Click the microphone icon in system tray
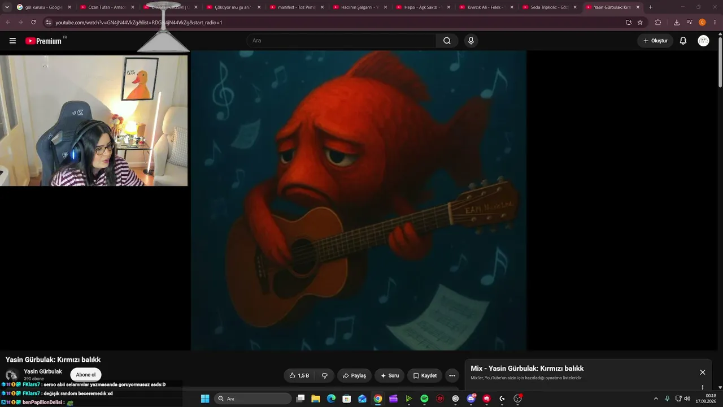Image resolution: width=723 pixels, height=407 pixels. coord(667,399)
